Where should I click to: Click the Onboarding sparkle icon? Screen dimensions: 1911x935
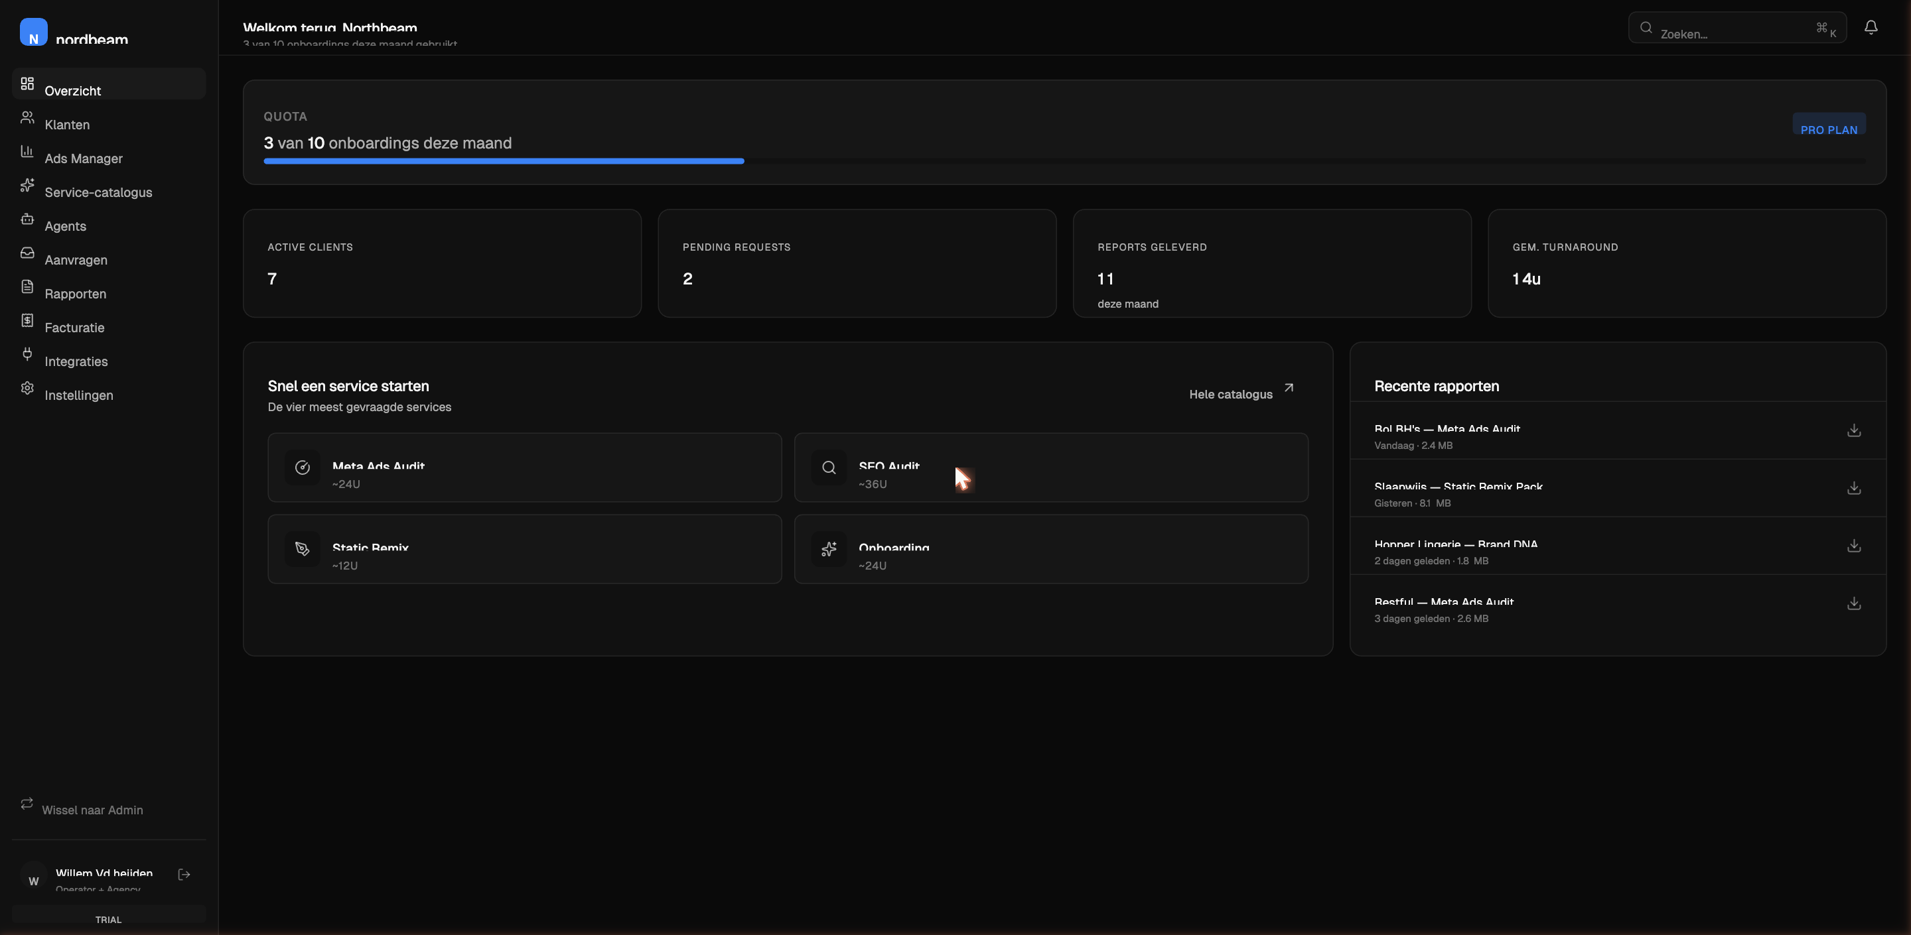pyautogui.click(x=829, y=548)
